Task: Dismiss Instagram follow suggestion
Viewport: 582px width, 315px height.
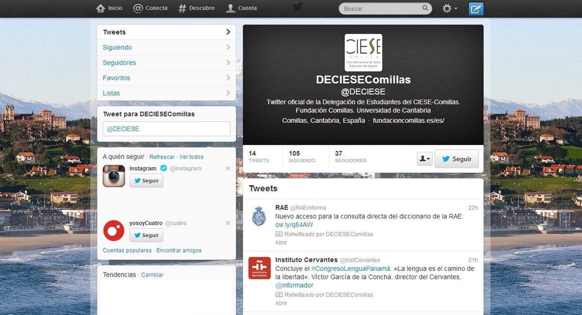Action: click(228, 168)
